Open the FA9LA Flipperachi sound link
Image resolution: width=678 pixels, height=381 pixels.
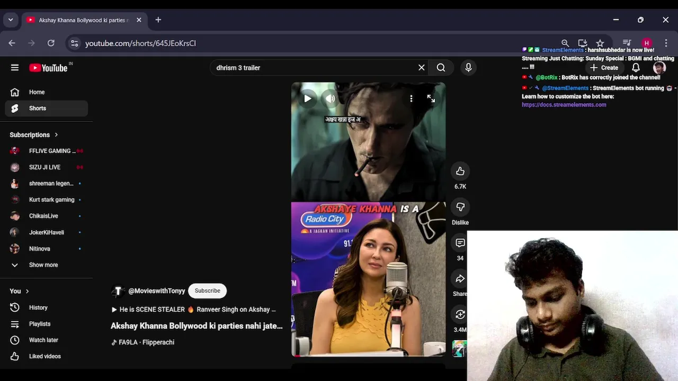click(142, 342)
